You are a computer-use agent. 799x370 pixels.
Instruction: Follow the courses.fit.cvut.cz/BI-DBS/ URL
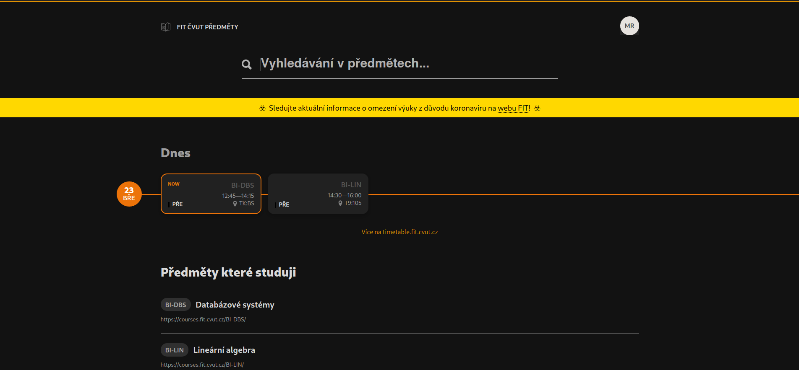203,319
